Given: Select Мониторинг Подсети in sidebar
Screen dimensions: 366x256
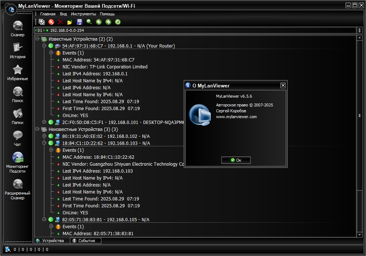Looking at the screenshot, I should (x=18, y=162).
